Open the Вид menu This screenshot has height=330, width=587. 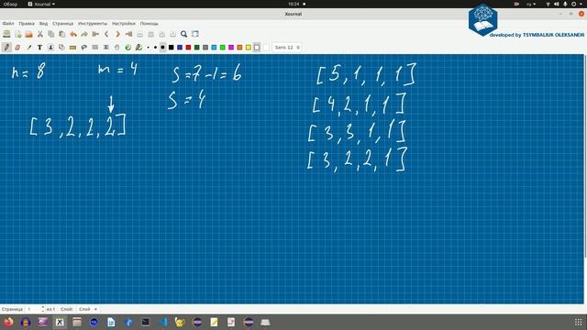(x=43, y=24)
